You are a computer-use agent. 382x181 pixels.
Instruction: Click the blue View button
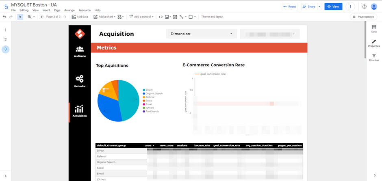click(x=333, y=7)
